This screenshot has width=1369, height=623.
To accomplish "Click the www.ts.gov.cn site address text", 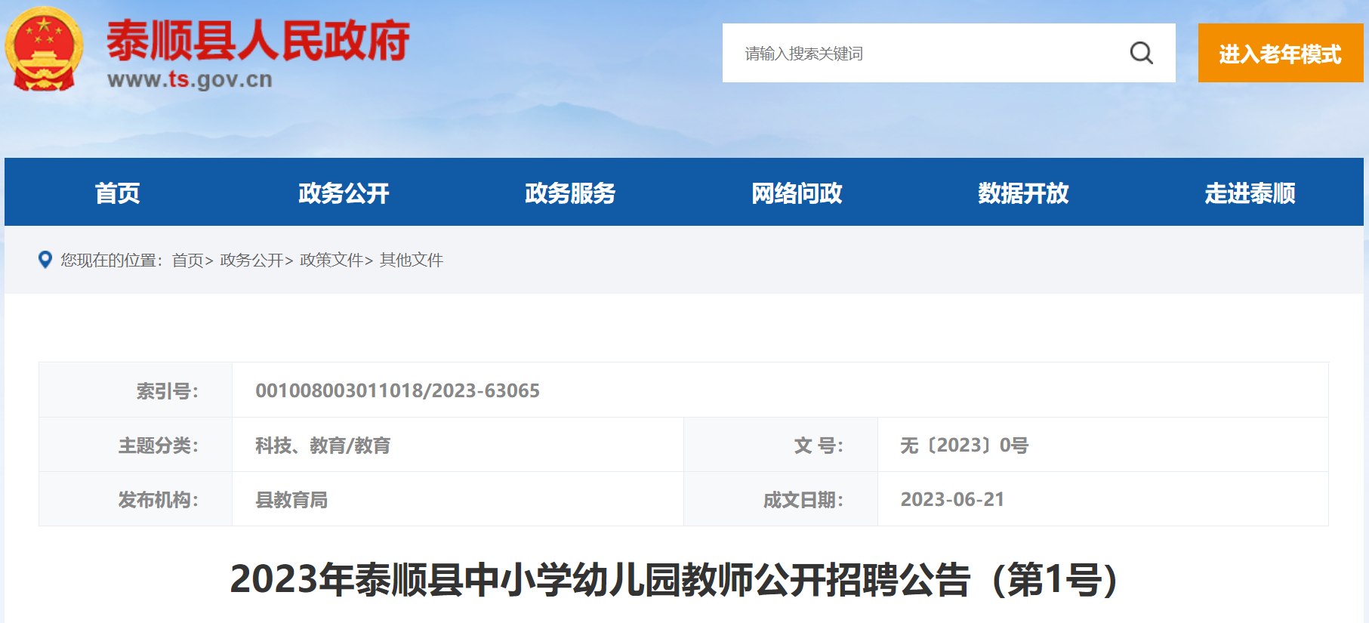I will [x=190, y=79].
